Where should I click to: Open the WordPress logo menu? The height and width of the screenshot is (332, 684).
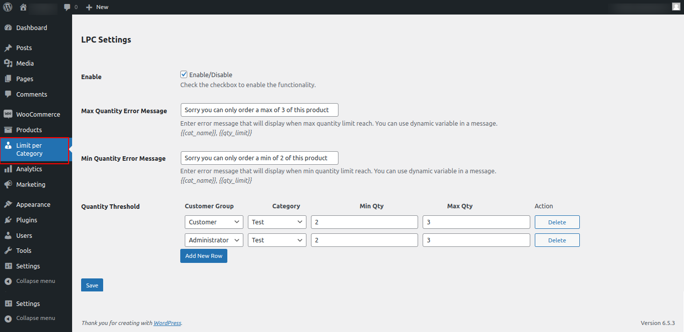(x=7, y=7)
